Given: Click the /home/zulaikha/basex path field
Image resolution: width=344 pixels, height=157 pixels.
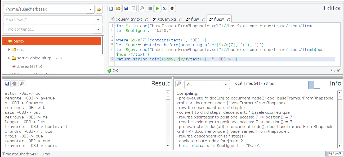Looking at the screenshot, I should [x=44, y=9].
